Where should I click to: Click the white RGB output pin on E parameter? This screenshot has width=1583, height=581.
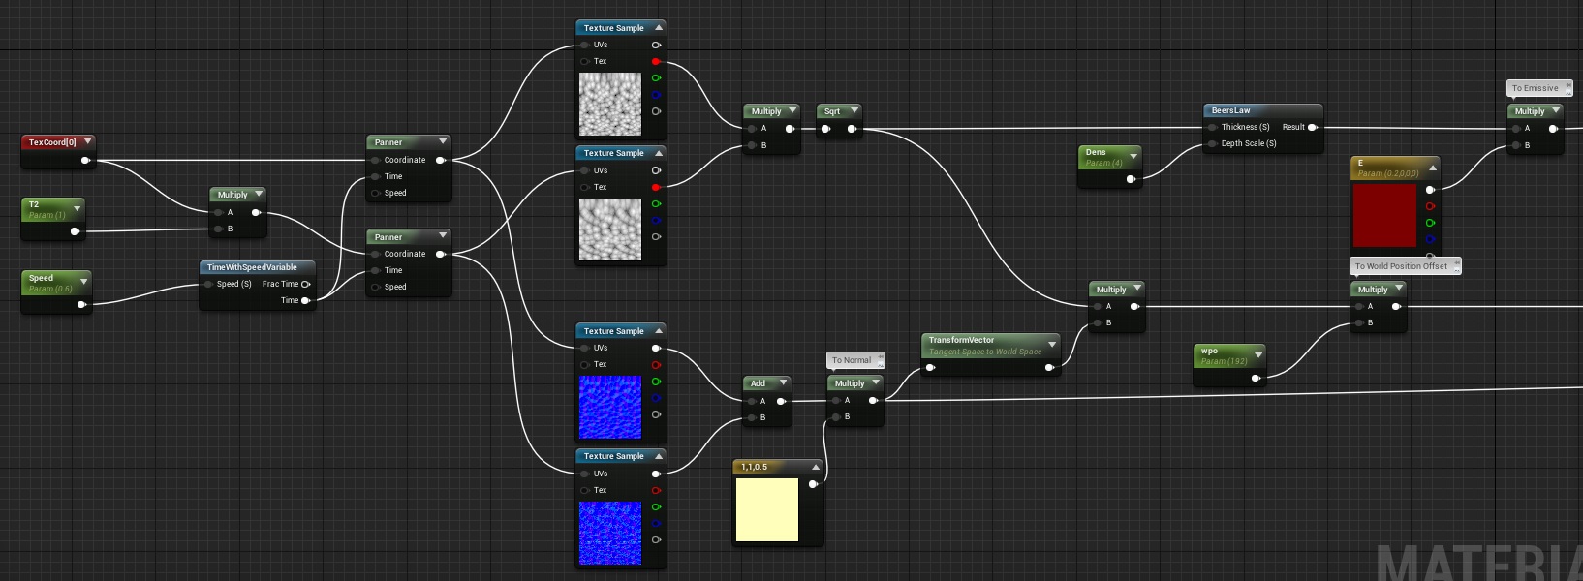1430,190
